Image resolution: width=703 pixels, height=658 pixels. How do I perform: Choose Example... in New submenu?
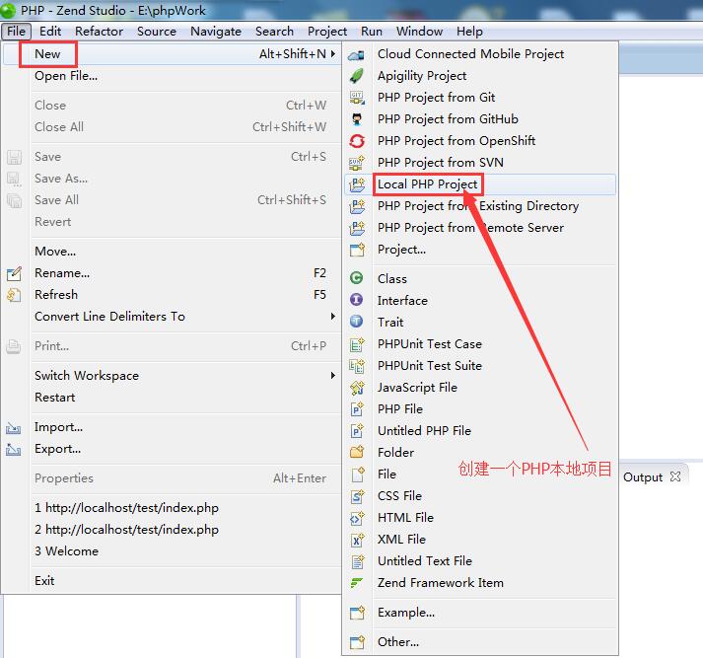(480, 613)
